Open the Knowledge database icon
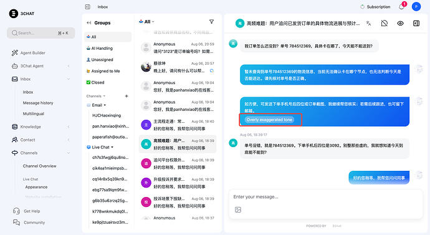This screenshot has height=235, width=430. 15,127
